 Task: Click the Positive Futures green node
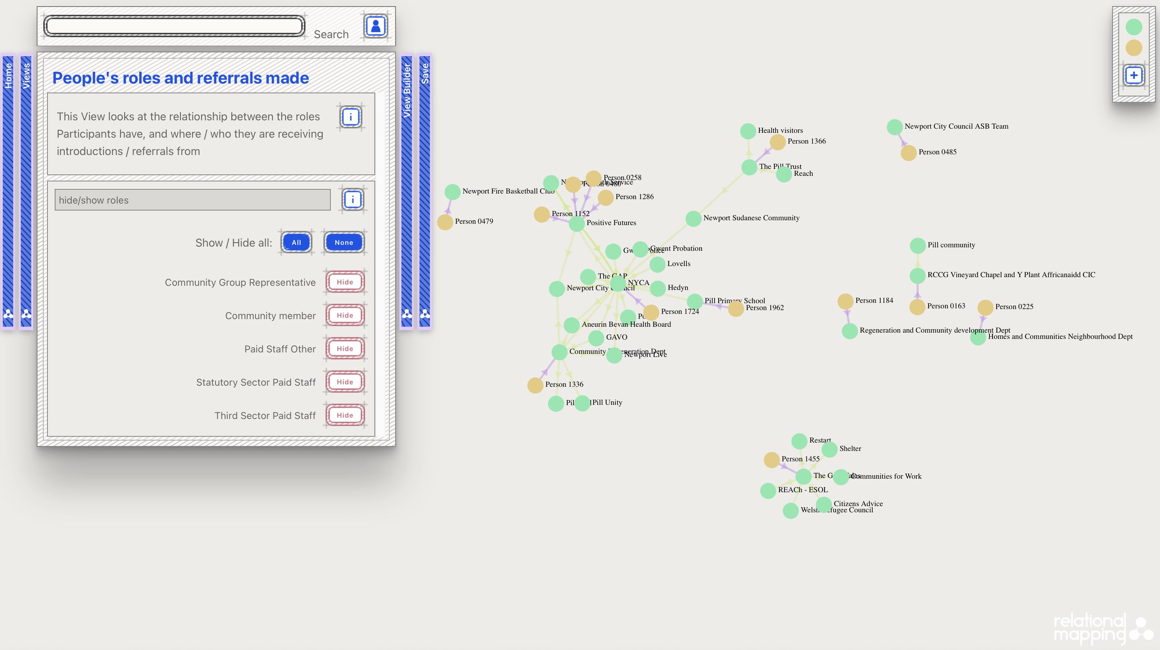point(576,224)
